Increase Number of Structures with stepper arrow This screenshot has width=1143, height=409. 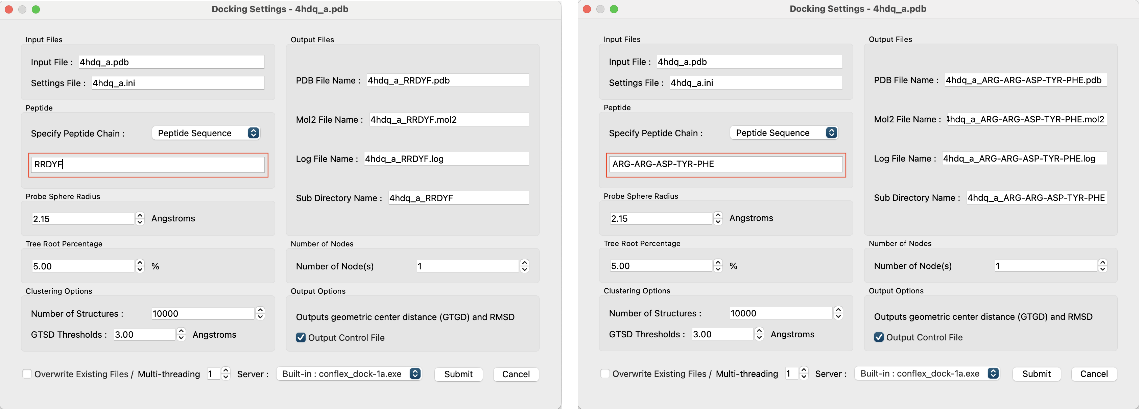pyautogui.click(x=260, y=310)
